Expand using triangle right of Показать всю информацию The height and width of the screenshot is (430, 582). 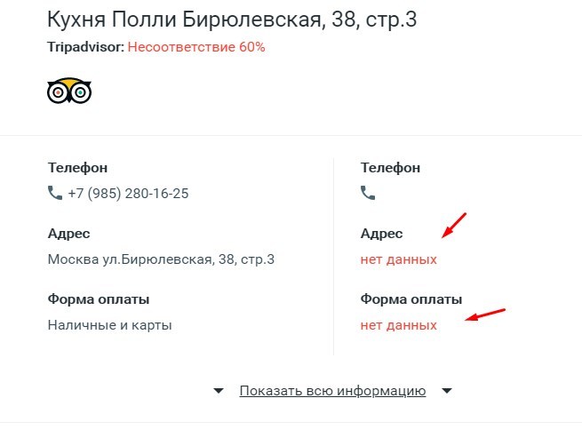[x=447, y=391]
